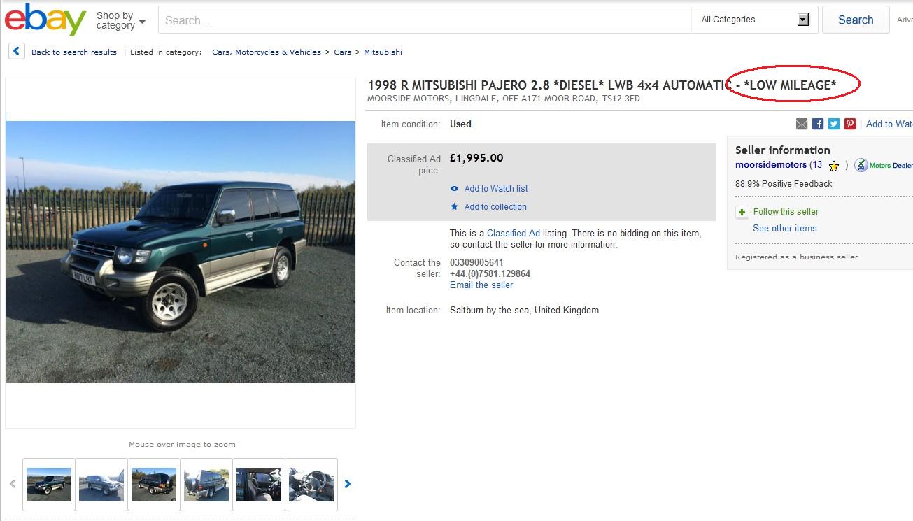This screenshot has height=521, width=913.
Task: Follow this seller plus toggle
Action: (x=742, y=213)
